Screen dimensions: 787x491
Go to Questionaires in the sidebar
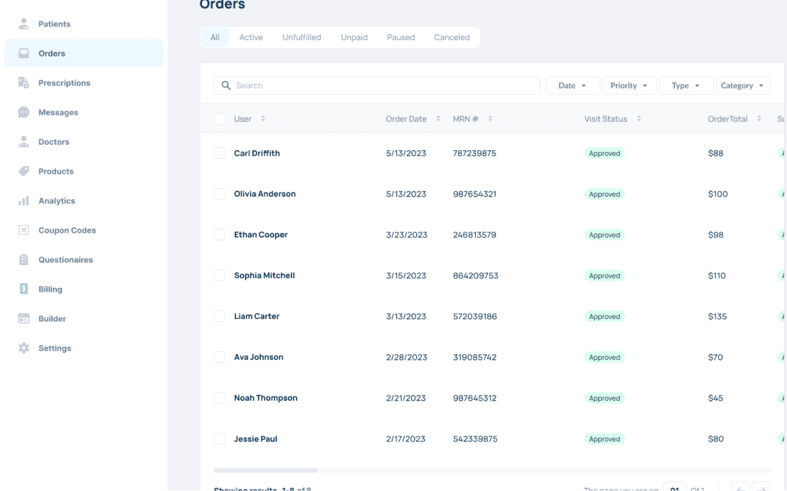[x=66, y=260]
